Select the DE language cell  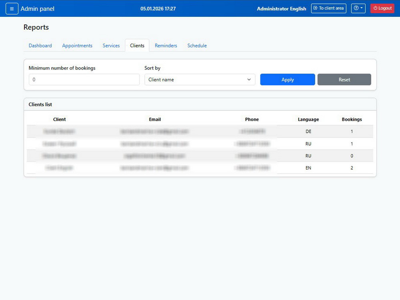[x=308, y=131]
